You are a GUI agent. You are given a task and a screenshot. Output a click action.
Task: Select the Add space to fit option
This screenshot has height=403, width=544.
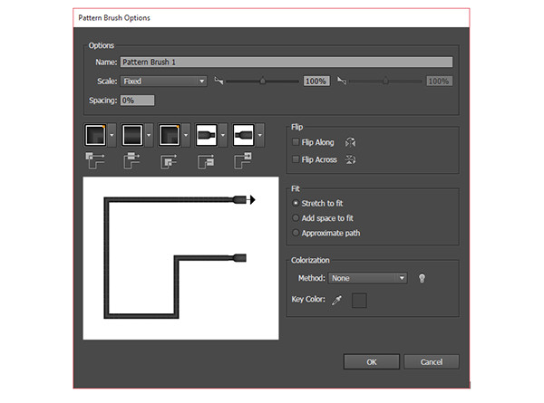[296, 218]
